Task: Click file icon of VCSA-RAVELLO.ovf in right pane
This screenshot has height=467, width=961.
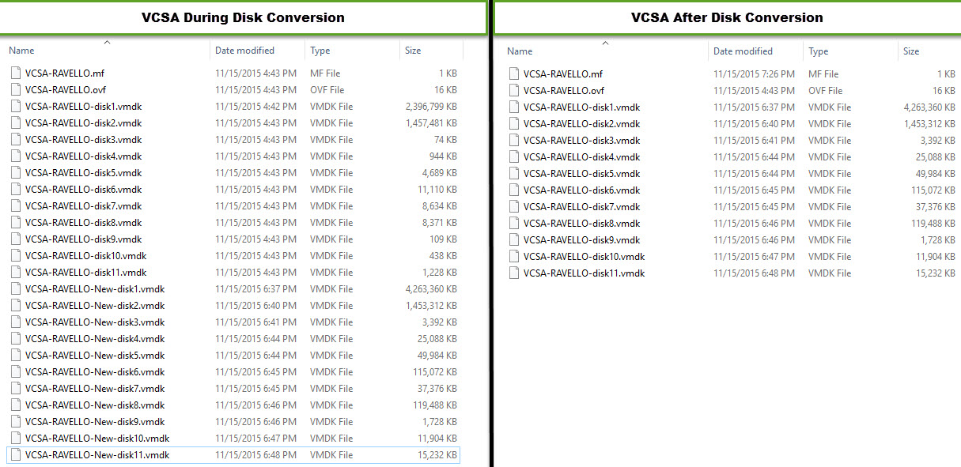Action: coord(515,91)
